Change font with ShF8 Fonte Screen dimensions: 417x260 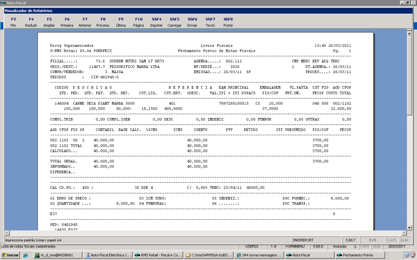click(228, 22)
